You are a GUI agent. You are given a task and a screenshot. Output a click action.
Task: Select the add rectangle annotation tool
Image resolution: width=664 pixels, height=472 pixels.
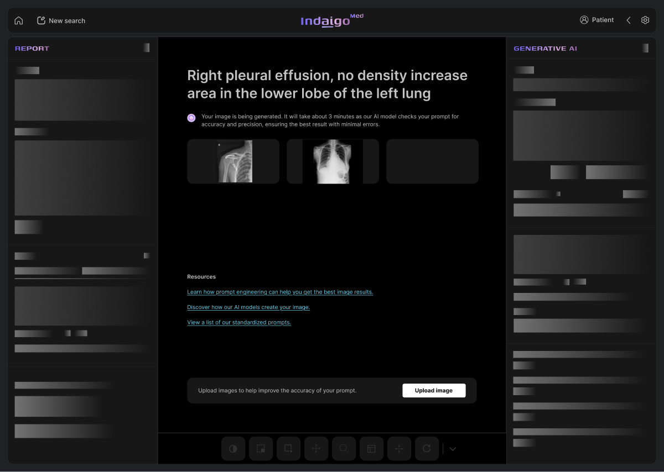click(288, 449)
